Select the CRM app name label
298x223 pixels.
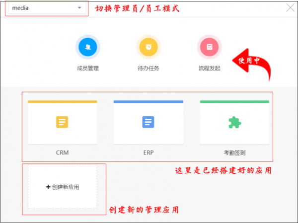pos(63,152)
